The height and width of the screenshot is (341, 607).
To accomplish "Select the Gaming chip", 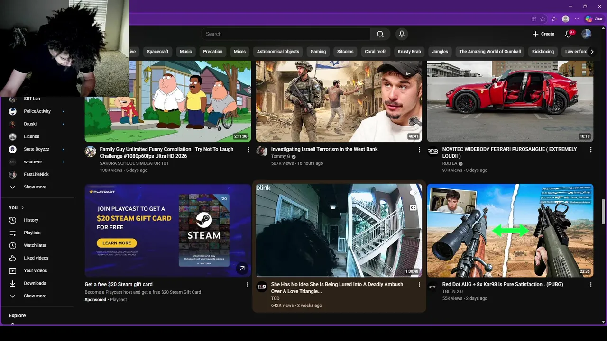I will tap(318, 52).
